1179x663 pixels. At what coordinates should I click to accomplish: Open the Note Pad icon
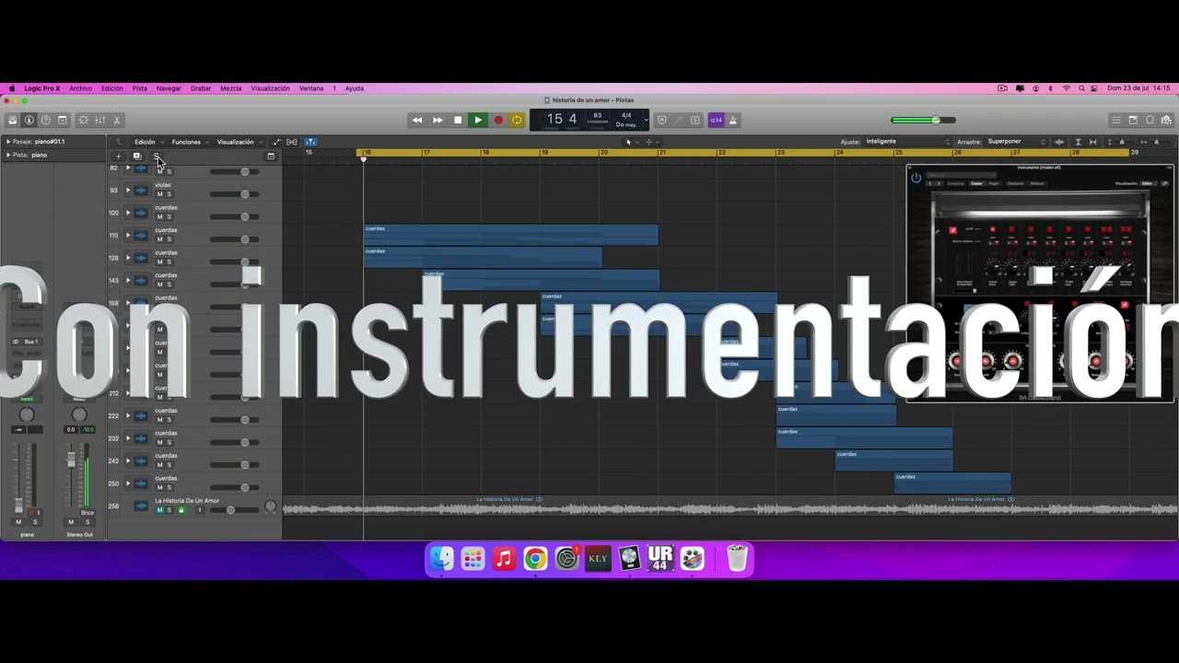(x=1133, y=120)
